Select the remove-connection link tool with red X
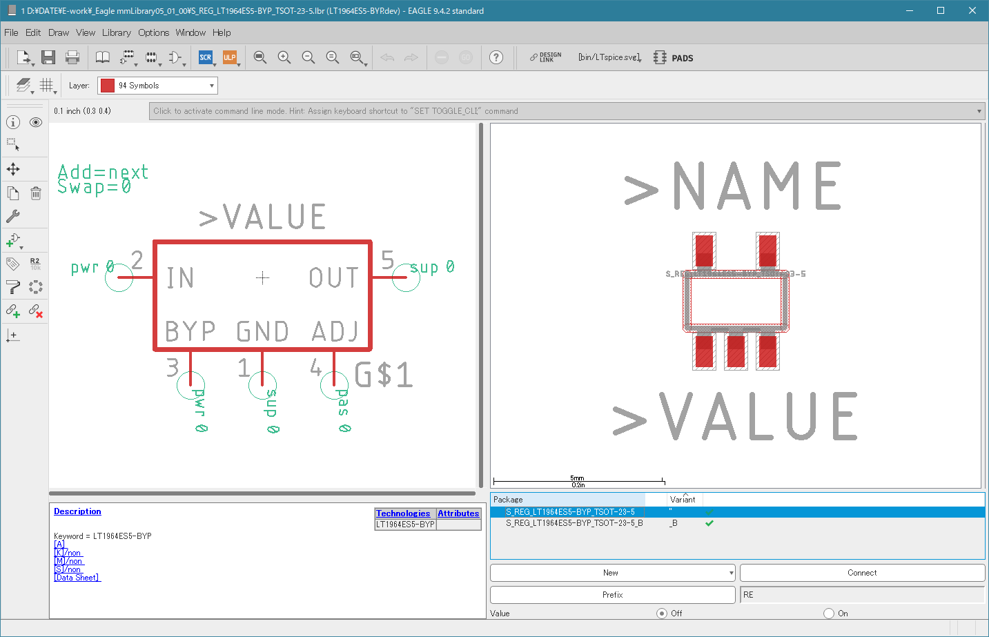The height and width of the screenshot is (637, 989). click(36, 311)
